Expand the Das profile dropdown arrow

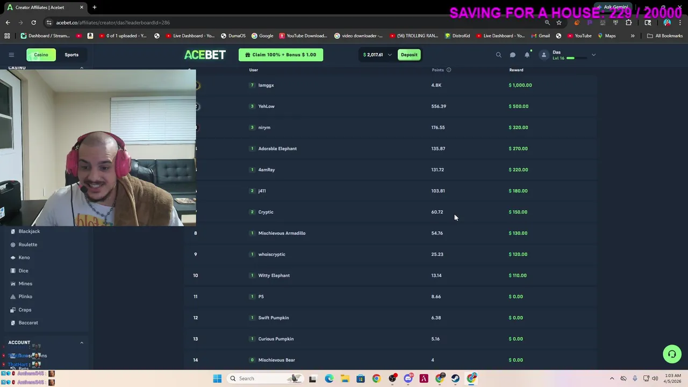[x=593, y=55]
